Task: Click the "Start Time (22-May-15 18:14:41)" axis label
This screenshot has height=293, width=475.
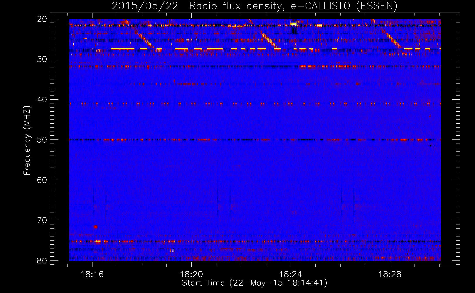Action: (x=255, y=283)
